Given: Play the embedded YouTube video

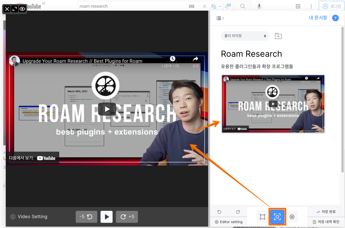Looking at the screenshot, I should click(107, 109).
